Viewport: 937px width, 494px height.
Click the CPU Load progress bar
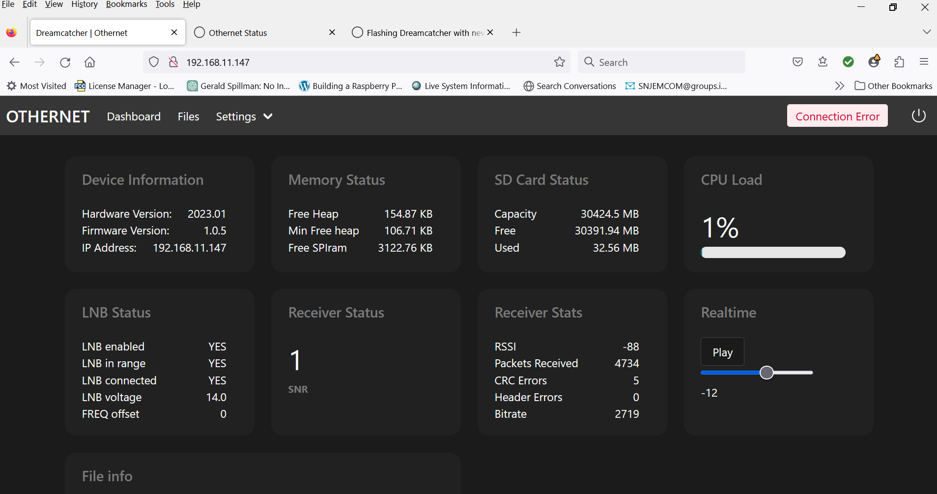pyautogui.click(x=773, y=252)
